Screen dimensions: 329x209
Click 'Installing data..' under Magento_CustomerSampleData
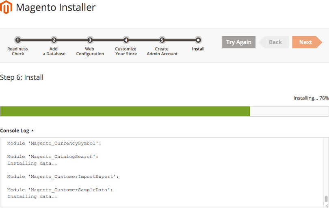32,196
